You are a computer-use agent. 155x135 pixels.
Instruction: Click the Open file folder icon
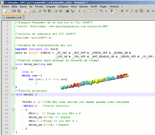[x=9, y=11]
